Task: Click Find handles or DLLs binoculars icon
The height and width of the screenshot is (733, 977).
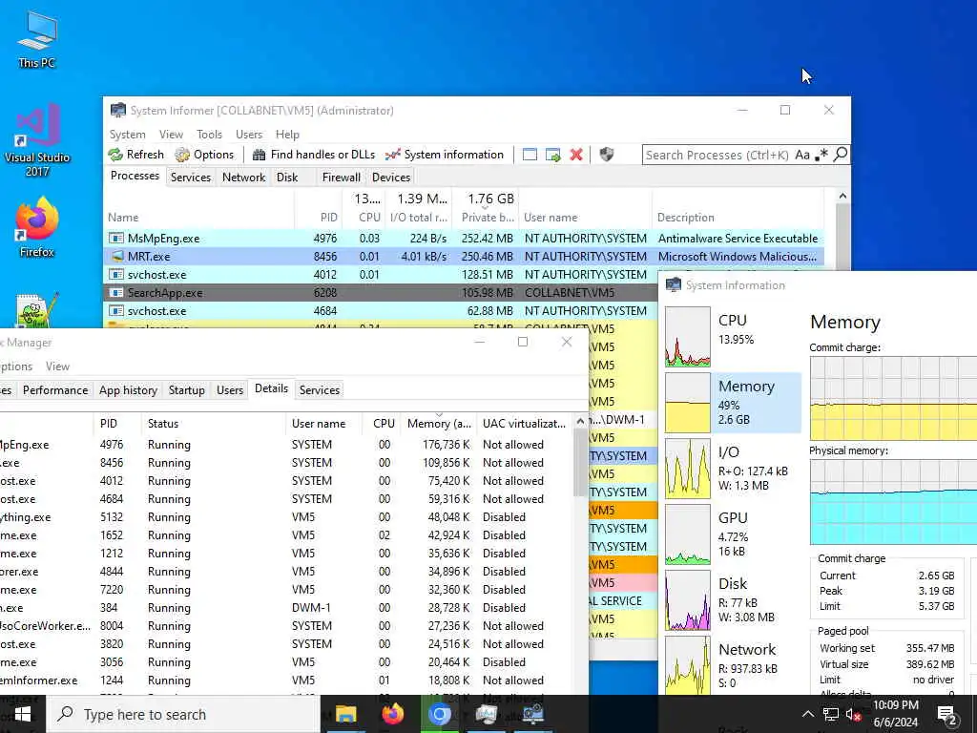Action: click(x=259, y=155)
